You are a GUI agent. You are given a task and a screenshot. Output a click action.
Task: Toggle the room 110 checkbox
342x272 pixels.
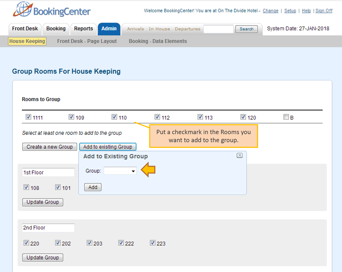[x=114, y=117]
